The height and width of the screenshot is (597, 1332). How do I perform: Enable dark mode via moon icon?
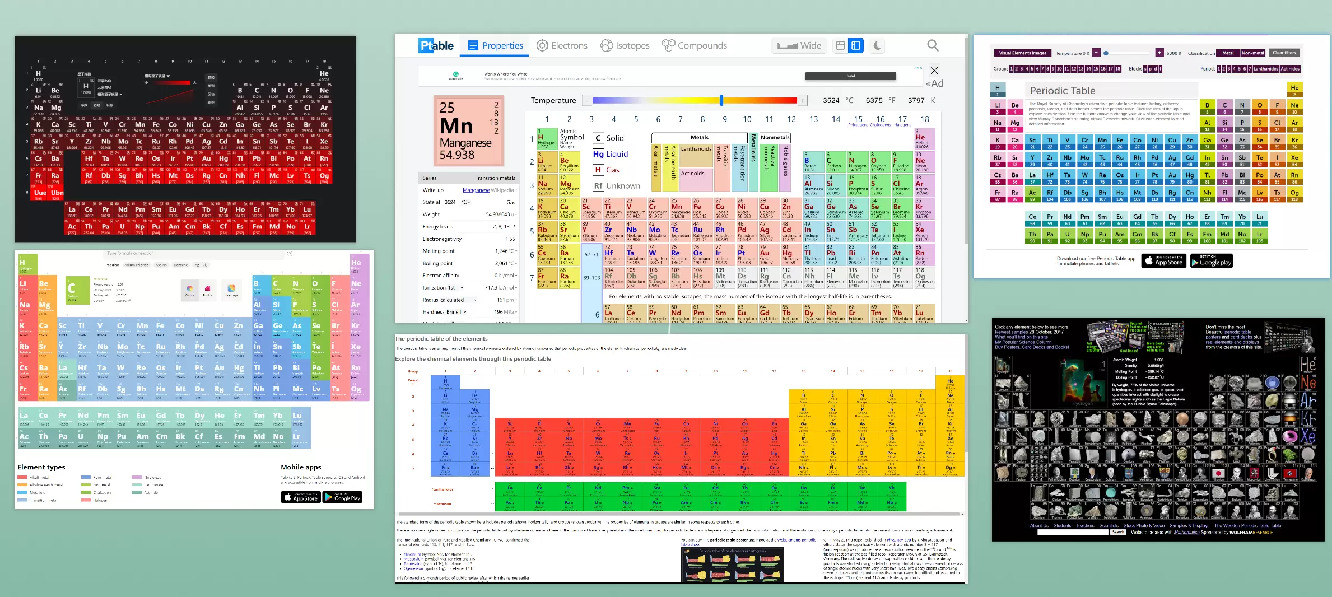click(877, 46)
